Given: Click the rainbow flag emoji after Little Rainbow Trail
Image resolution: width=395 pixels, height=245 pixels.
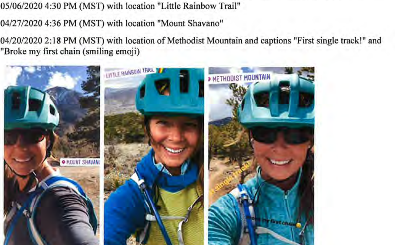Looking at the screenshot, I should pyautogui.click(x=160, y=70).
